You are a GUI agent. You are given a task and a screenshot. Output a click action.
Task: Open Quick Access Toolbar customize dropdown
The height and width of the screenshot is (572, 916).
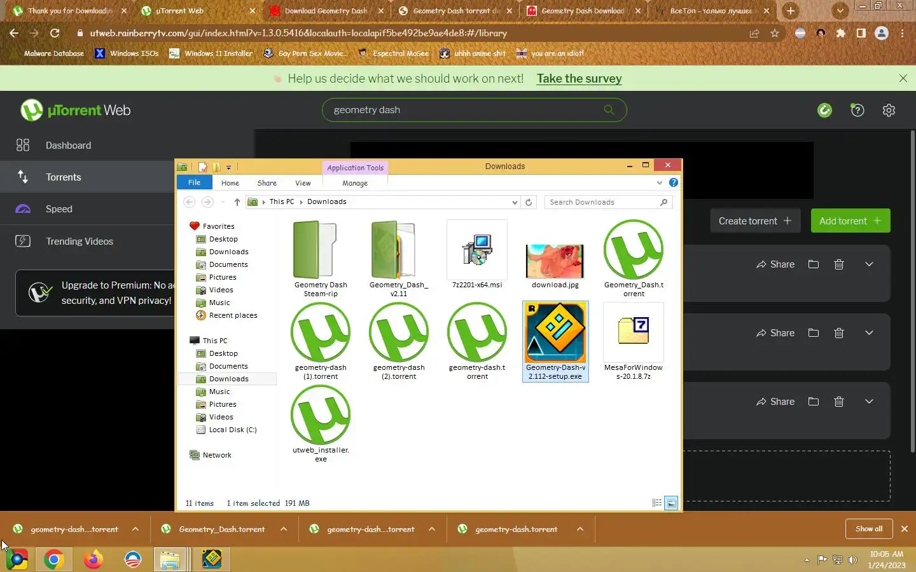point(228,168)
